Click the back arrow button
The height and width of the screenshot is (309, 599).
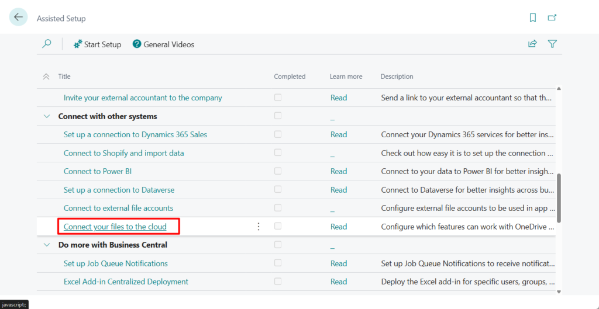tap(18, 18)
